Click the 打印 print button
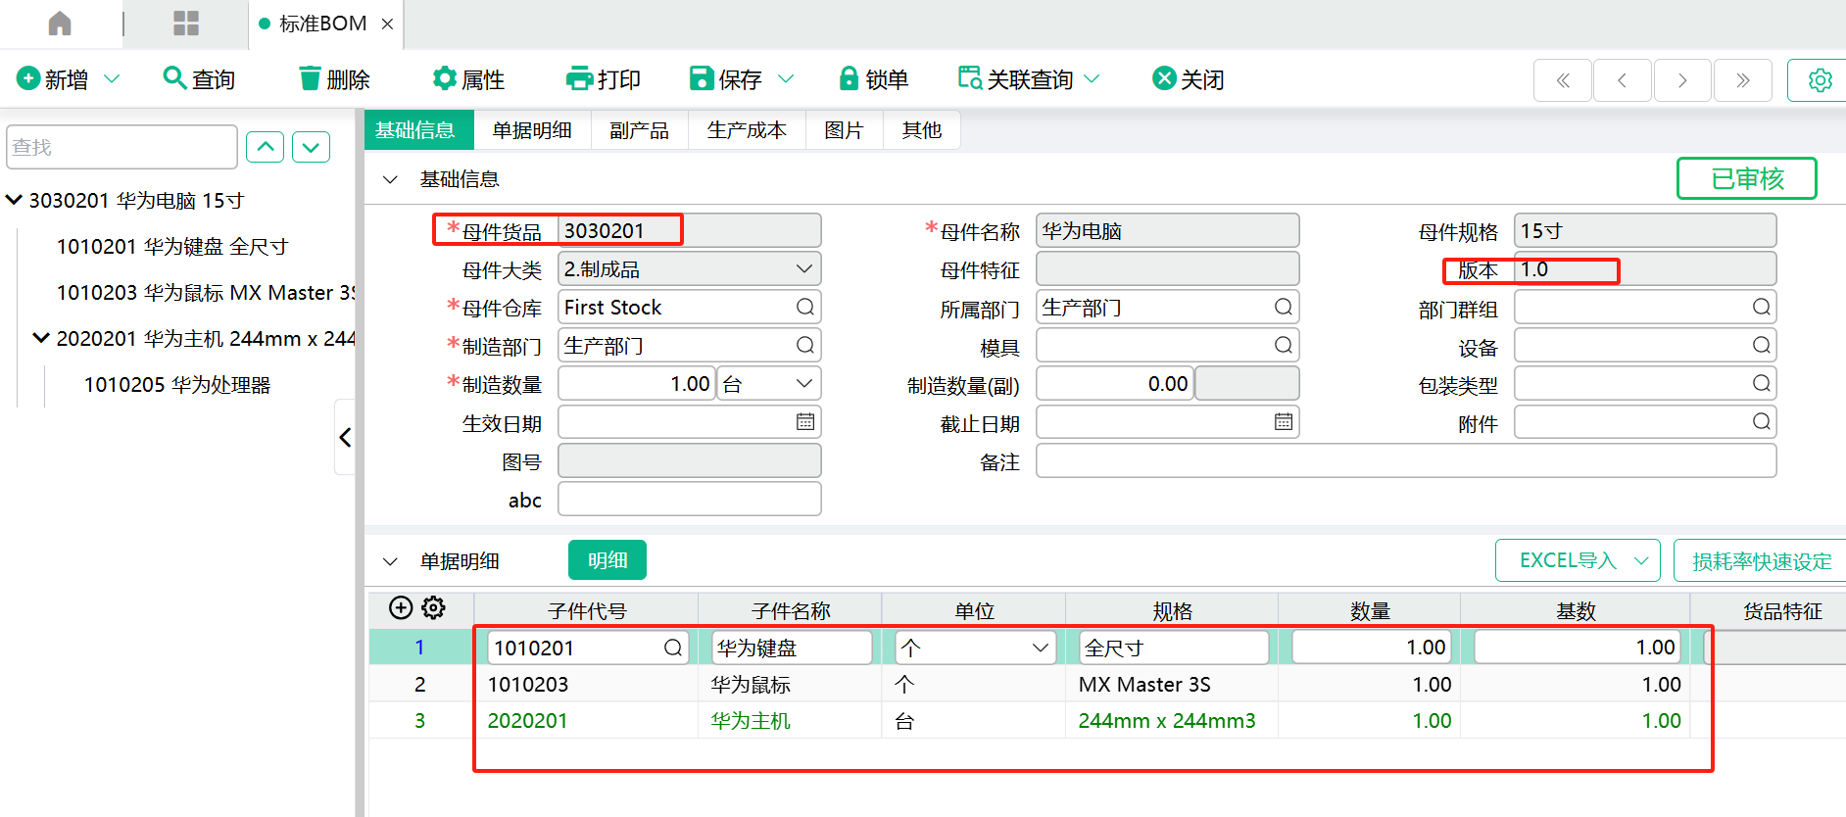This screenshot has width=1846, height=817. 604,79
